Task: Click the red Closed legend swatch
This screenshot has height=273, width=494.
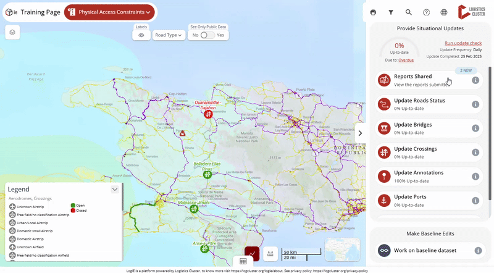Action: tap(73, 211)
